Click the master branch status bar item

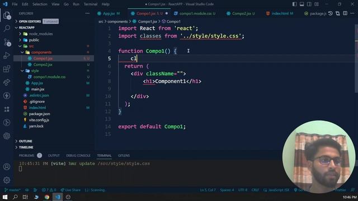[12, 190]
